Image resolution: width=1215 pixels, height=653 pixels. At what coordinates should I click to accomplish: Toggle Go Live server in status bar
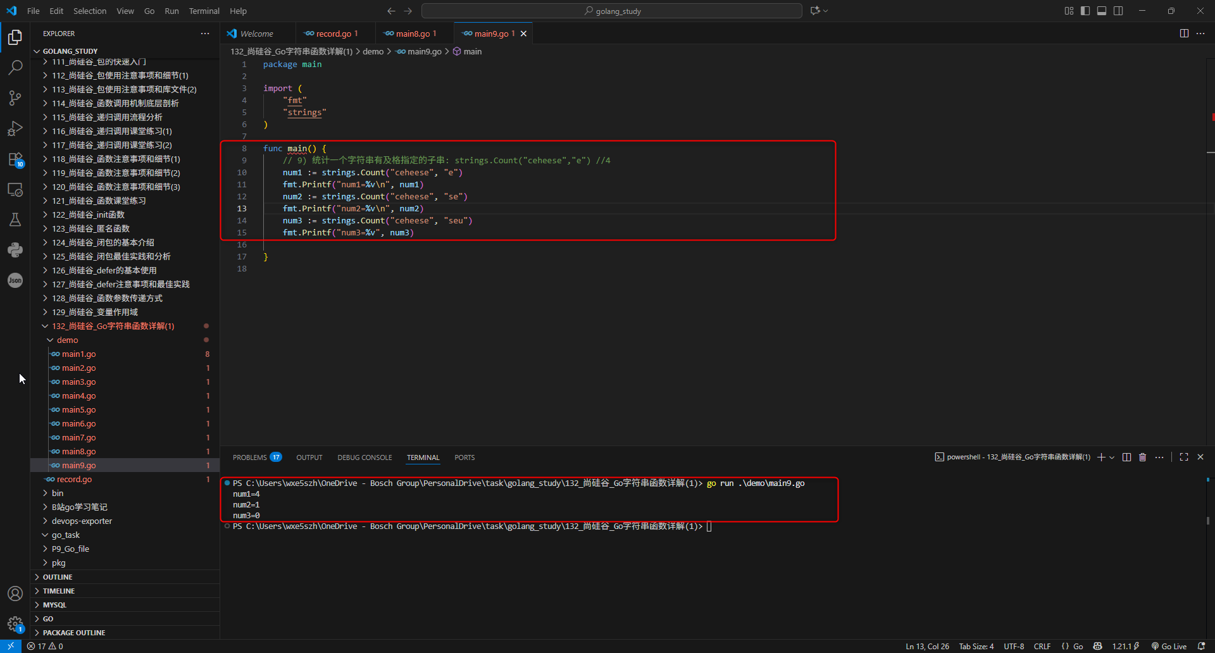tap(1169, 646)
